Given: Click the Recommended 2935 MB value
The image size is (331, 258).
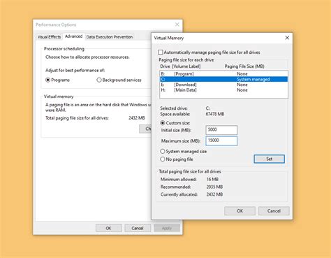Looking at the screenshot, I should [214, 187].
